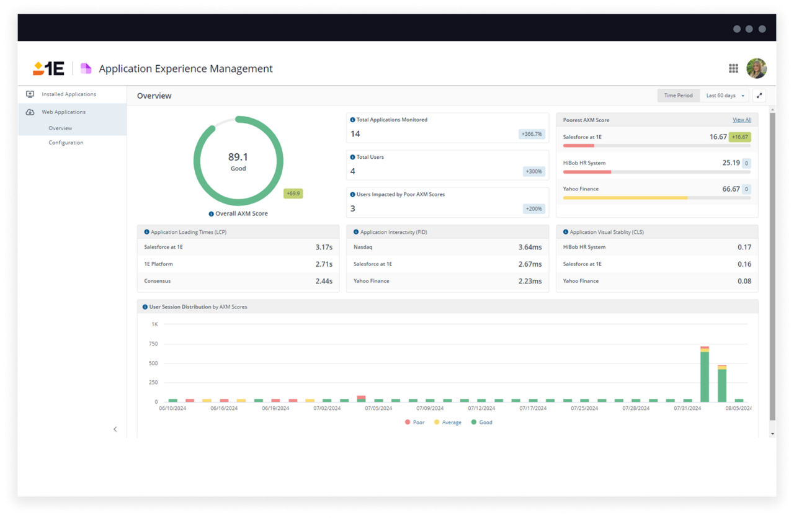Click the tallest bar near 07/31/2024
This screenshot has height=518, width=794.
[705, 374]
